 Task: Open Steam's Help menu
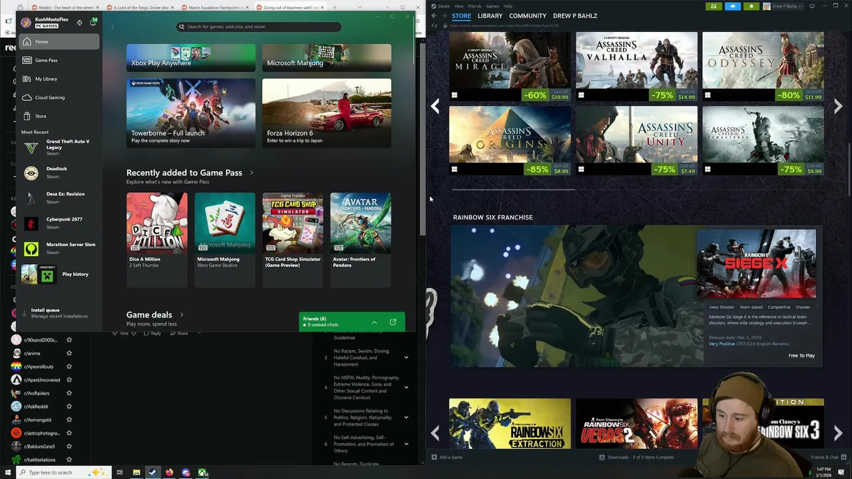click(508, 6)
